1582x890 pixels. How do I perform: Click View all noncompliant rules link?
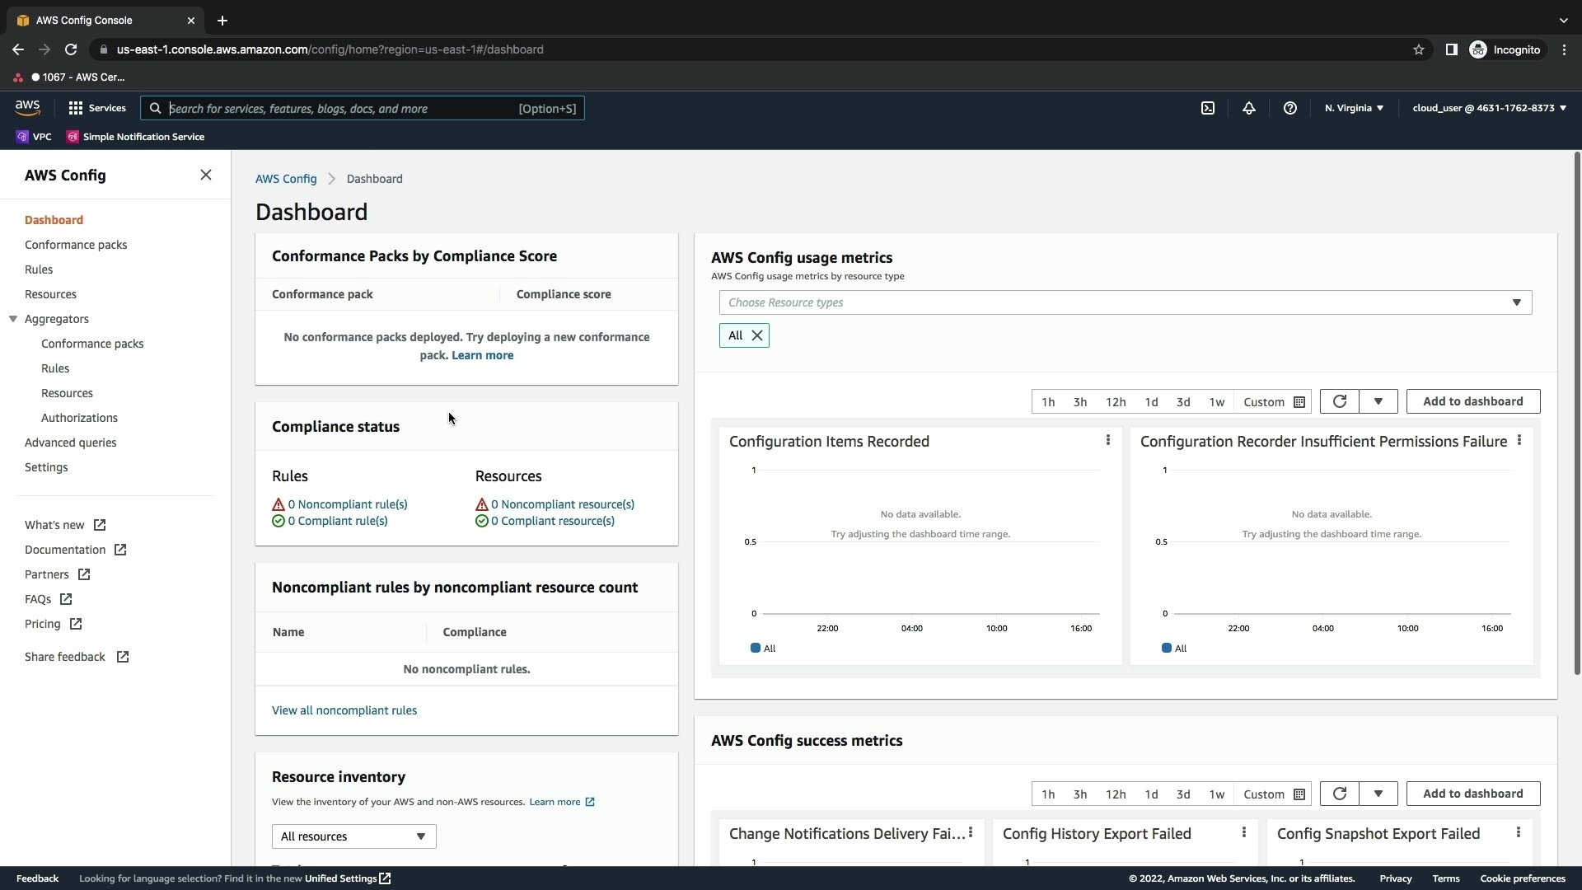click(x=344, y=710)
